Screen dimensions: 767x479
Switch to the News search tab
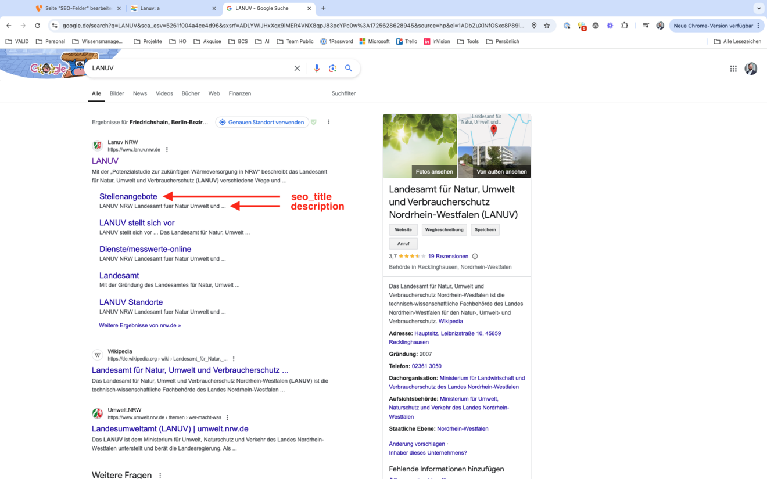pos(140,93)
